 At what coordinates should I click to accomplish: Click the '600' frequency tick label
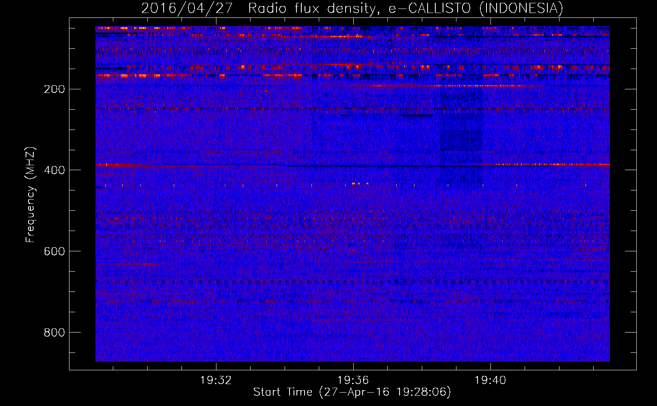tap(54, 251)
